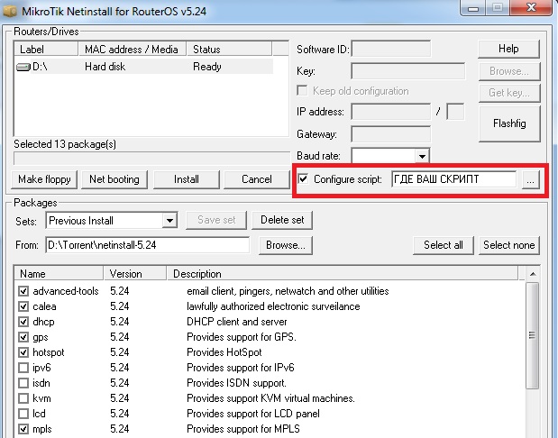Uncheck the hotspot package checkbox
This screenshot has height=438, width=558.
(23, 352)
